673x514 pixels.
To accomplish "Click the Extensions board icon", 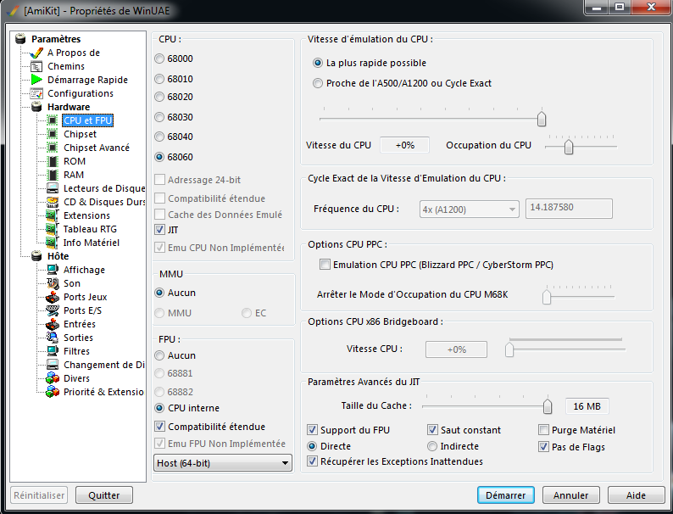I will click(x=53, y=215).
